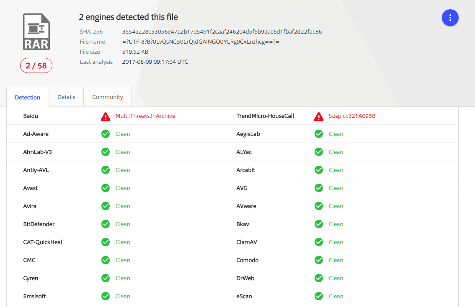
Task: Click TrendMicro-HouseCall's red alert icon
Action: point(319,116)
